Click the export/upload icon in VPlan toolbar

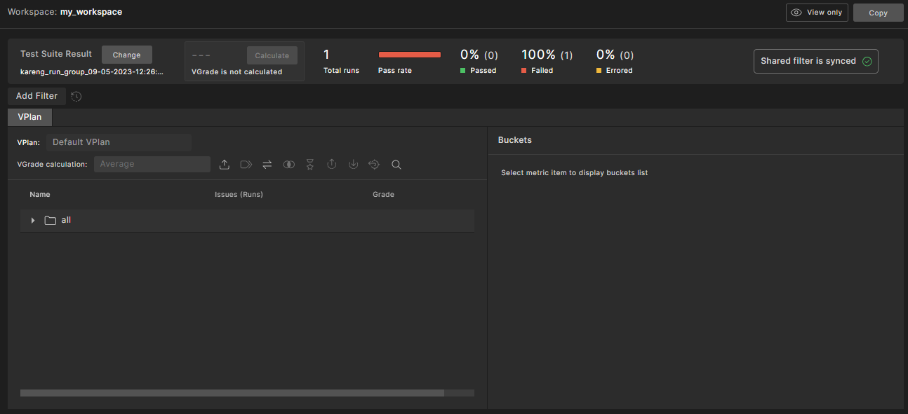225,164
